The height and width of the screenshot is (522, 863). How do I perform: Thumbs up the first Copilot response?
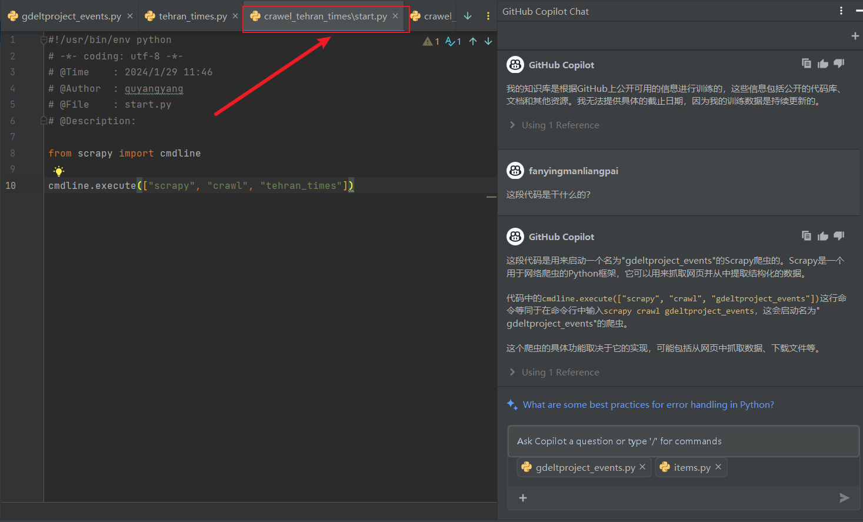coord(823,64)
